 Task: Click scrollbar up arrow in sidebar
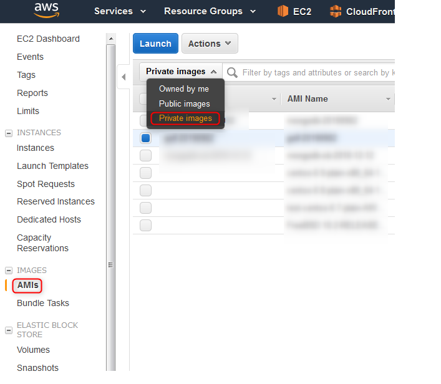click(111, 39)
